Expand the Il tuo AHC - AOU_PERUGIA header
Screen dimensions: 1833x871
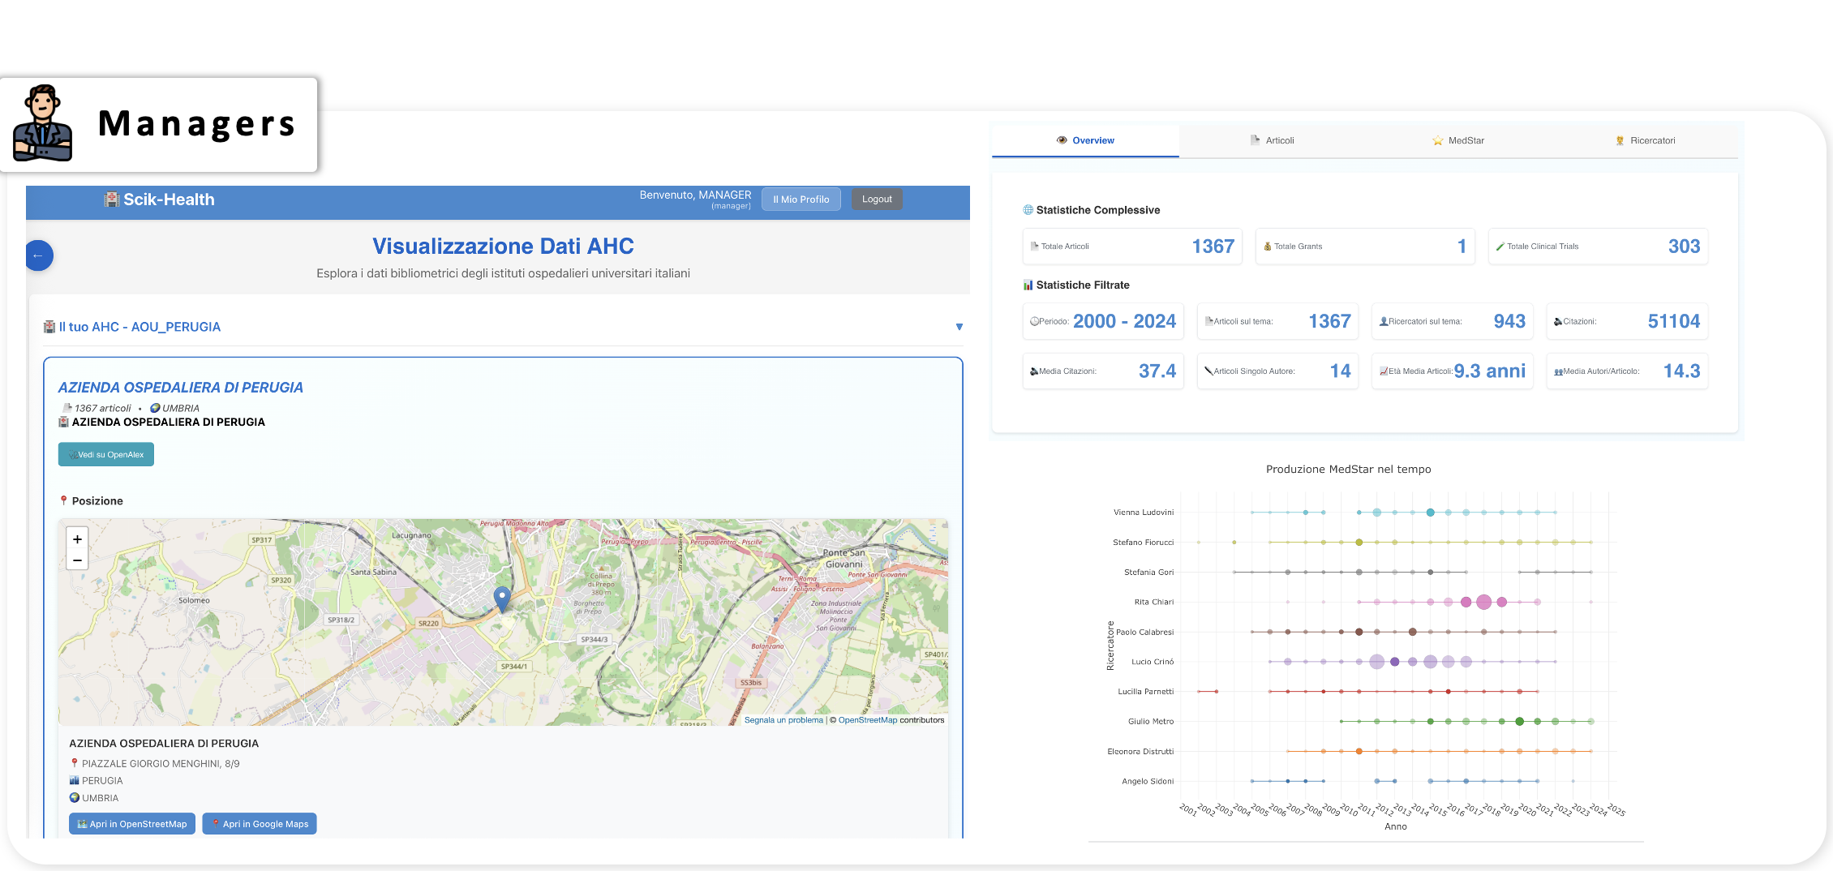140,327
